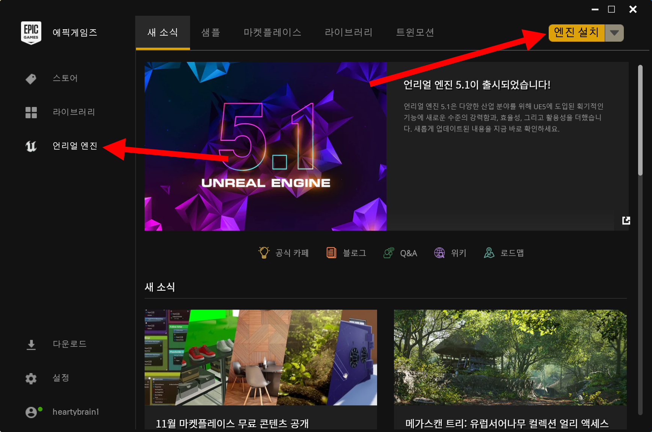652x432 pixels.
Task: Open the 메가스캔 트리 forest thumbnail
Action: (x=510, y=357)
